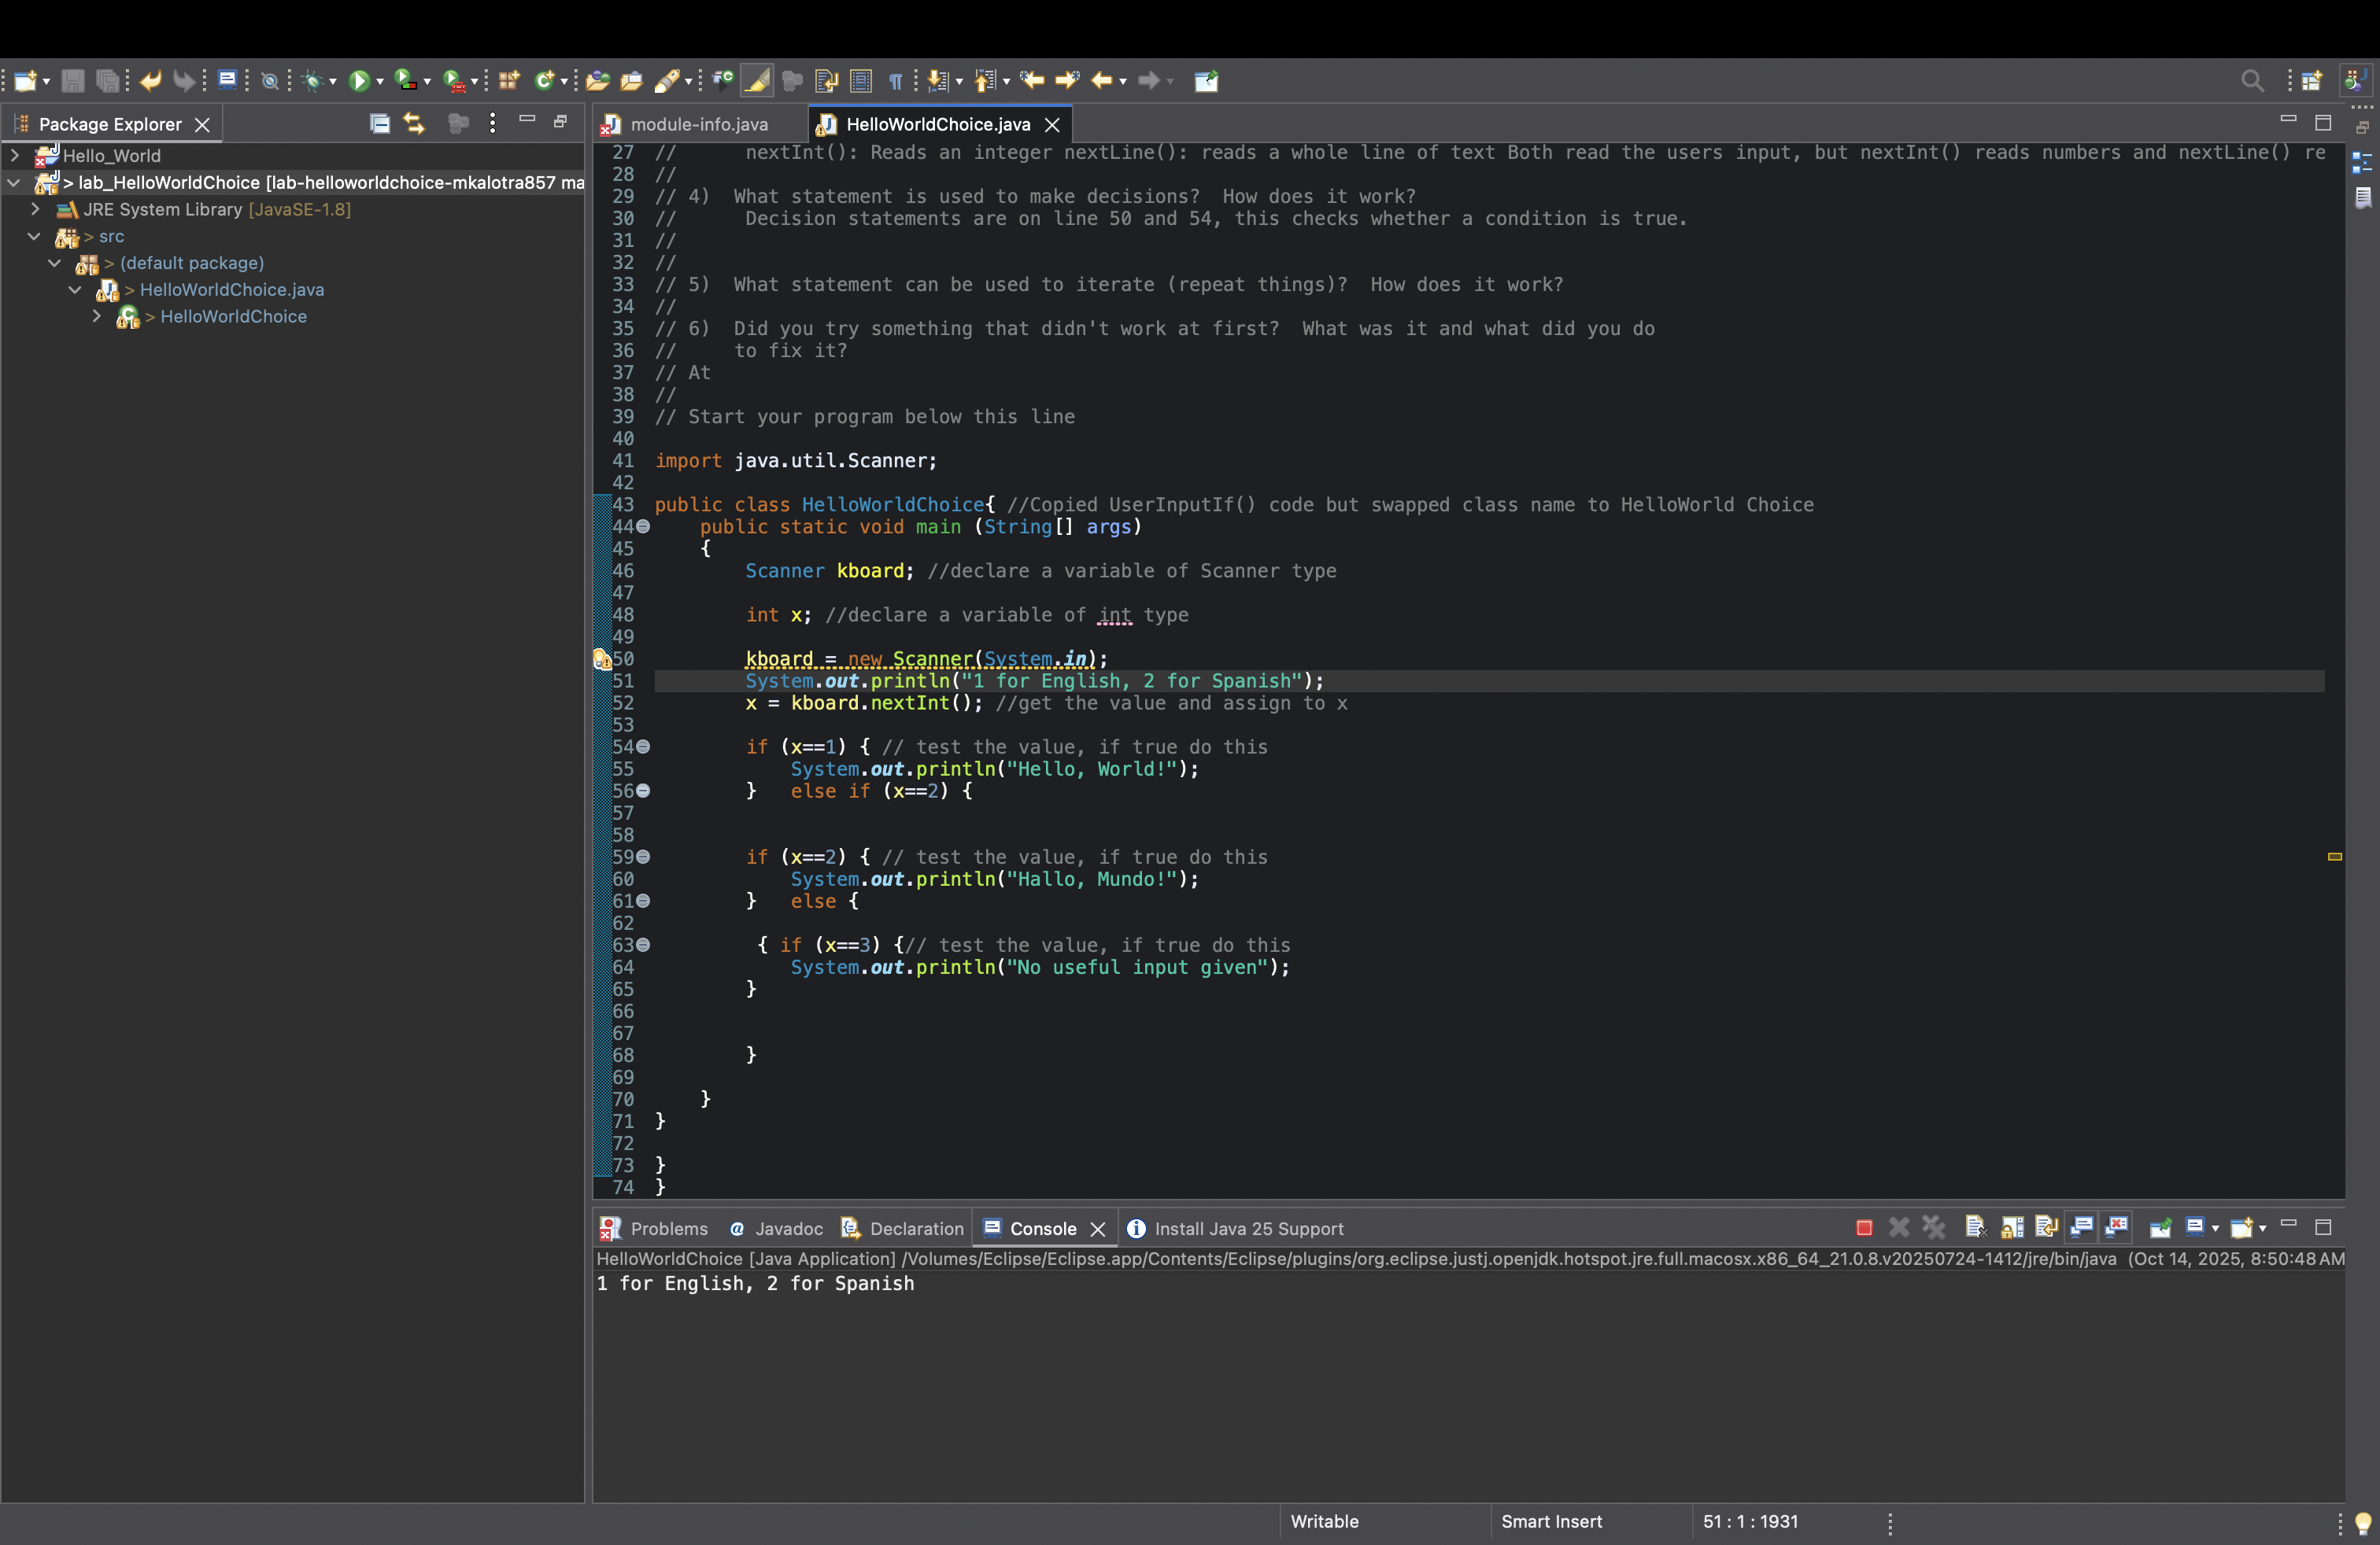Toggle Link with Editor in Package Explorer
The image size is (2380, 1545).
click(x=414, y=124)
